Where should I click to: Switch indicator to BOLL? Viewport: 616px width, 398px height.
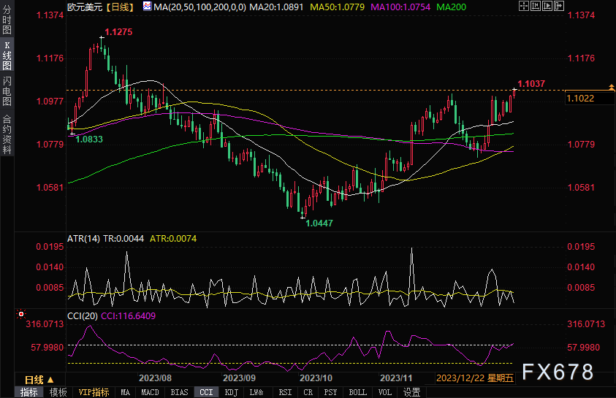[358, 392]
